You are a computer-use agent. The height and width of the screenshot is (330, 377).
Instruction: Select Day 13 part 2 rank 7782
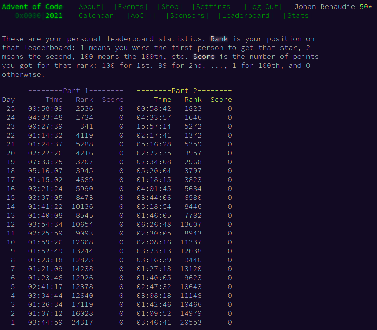[x=193, y=215]
